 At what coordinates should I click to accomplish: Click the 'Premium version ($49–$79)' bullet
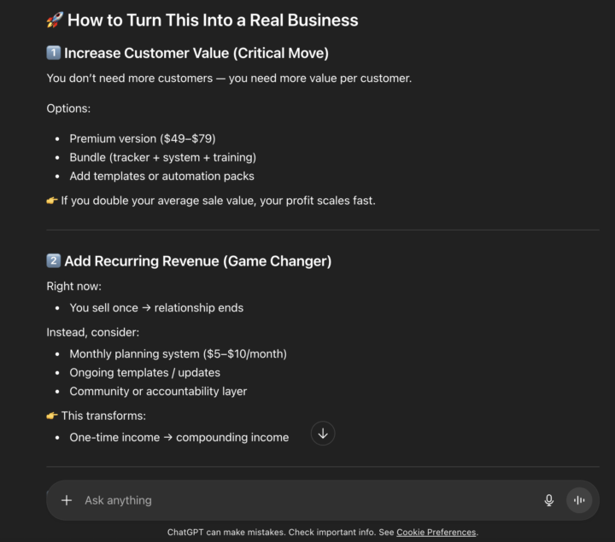click(x=143, y=139)
